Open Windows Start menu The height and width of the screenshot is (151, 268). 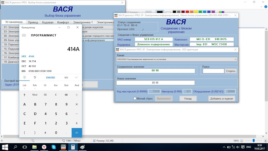(x=5, y=147)
